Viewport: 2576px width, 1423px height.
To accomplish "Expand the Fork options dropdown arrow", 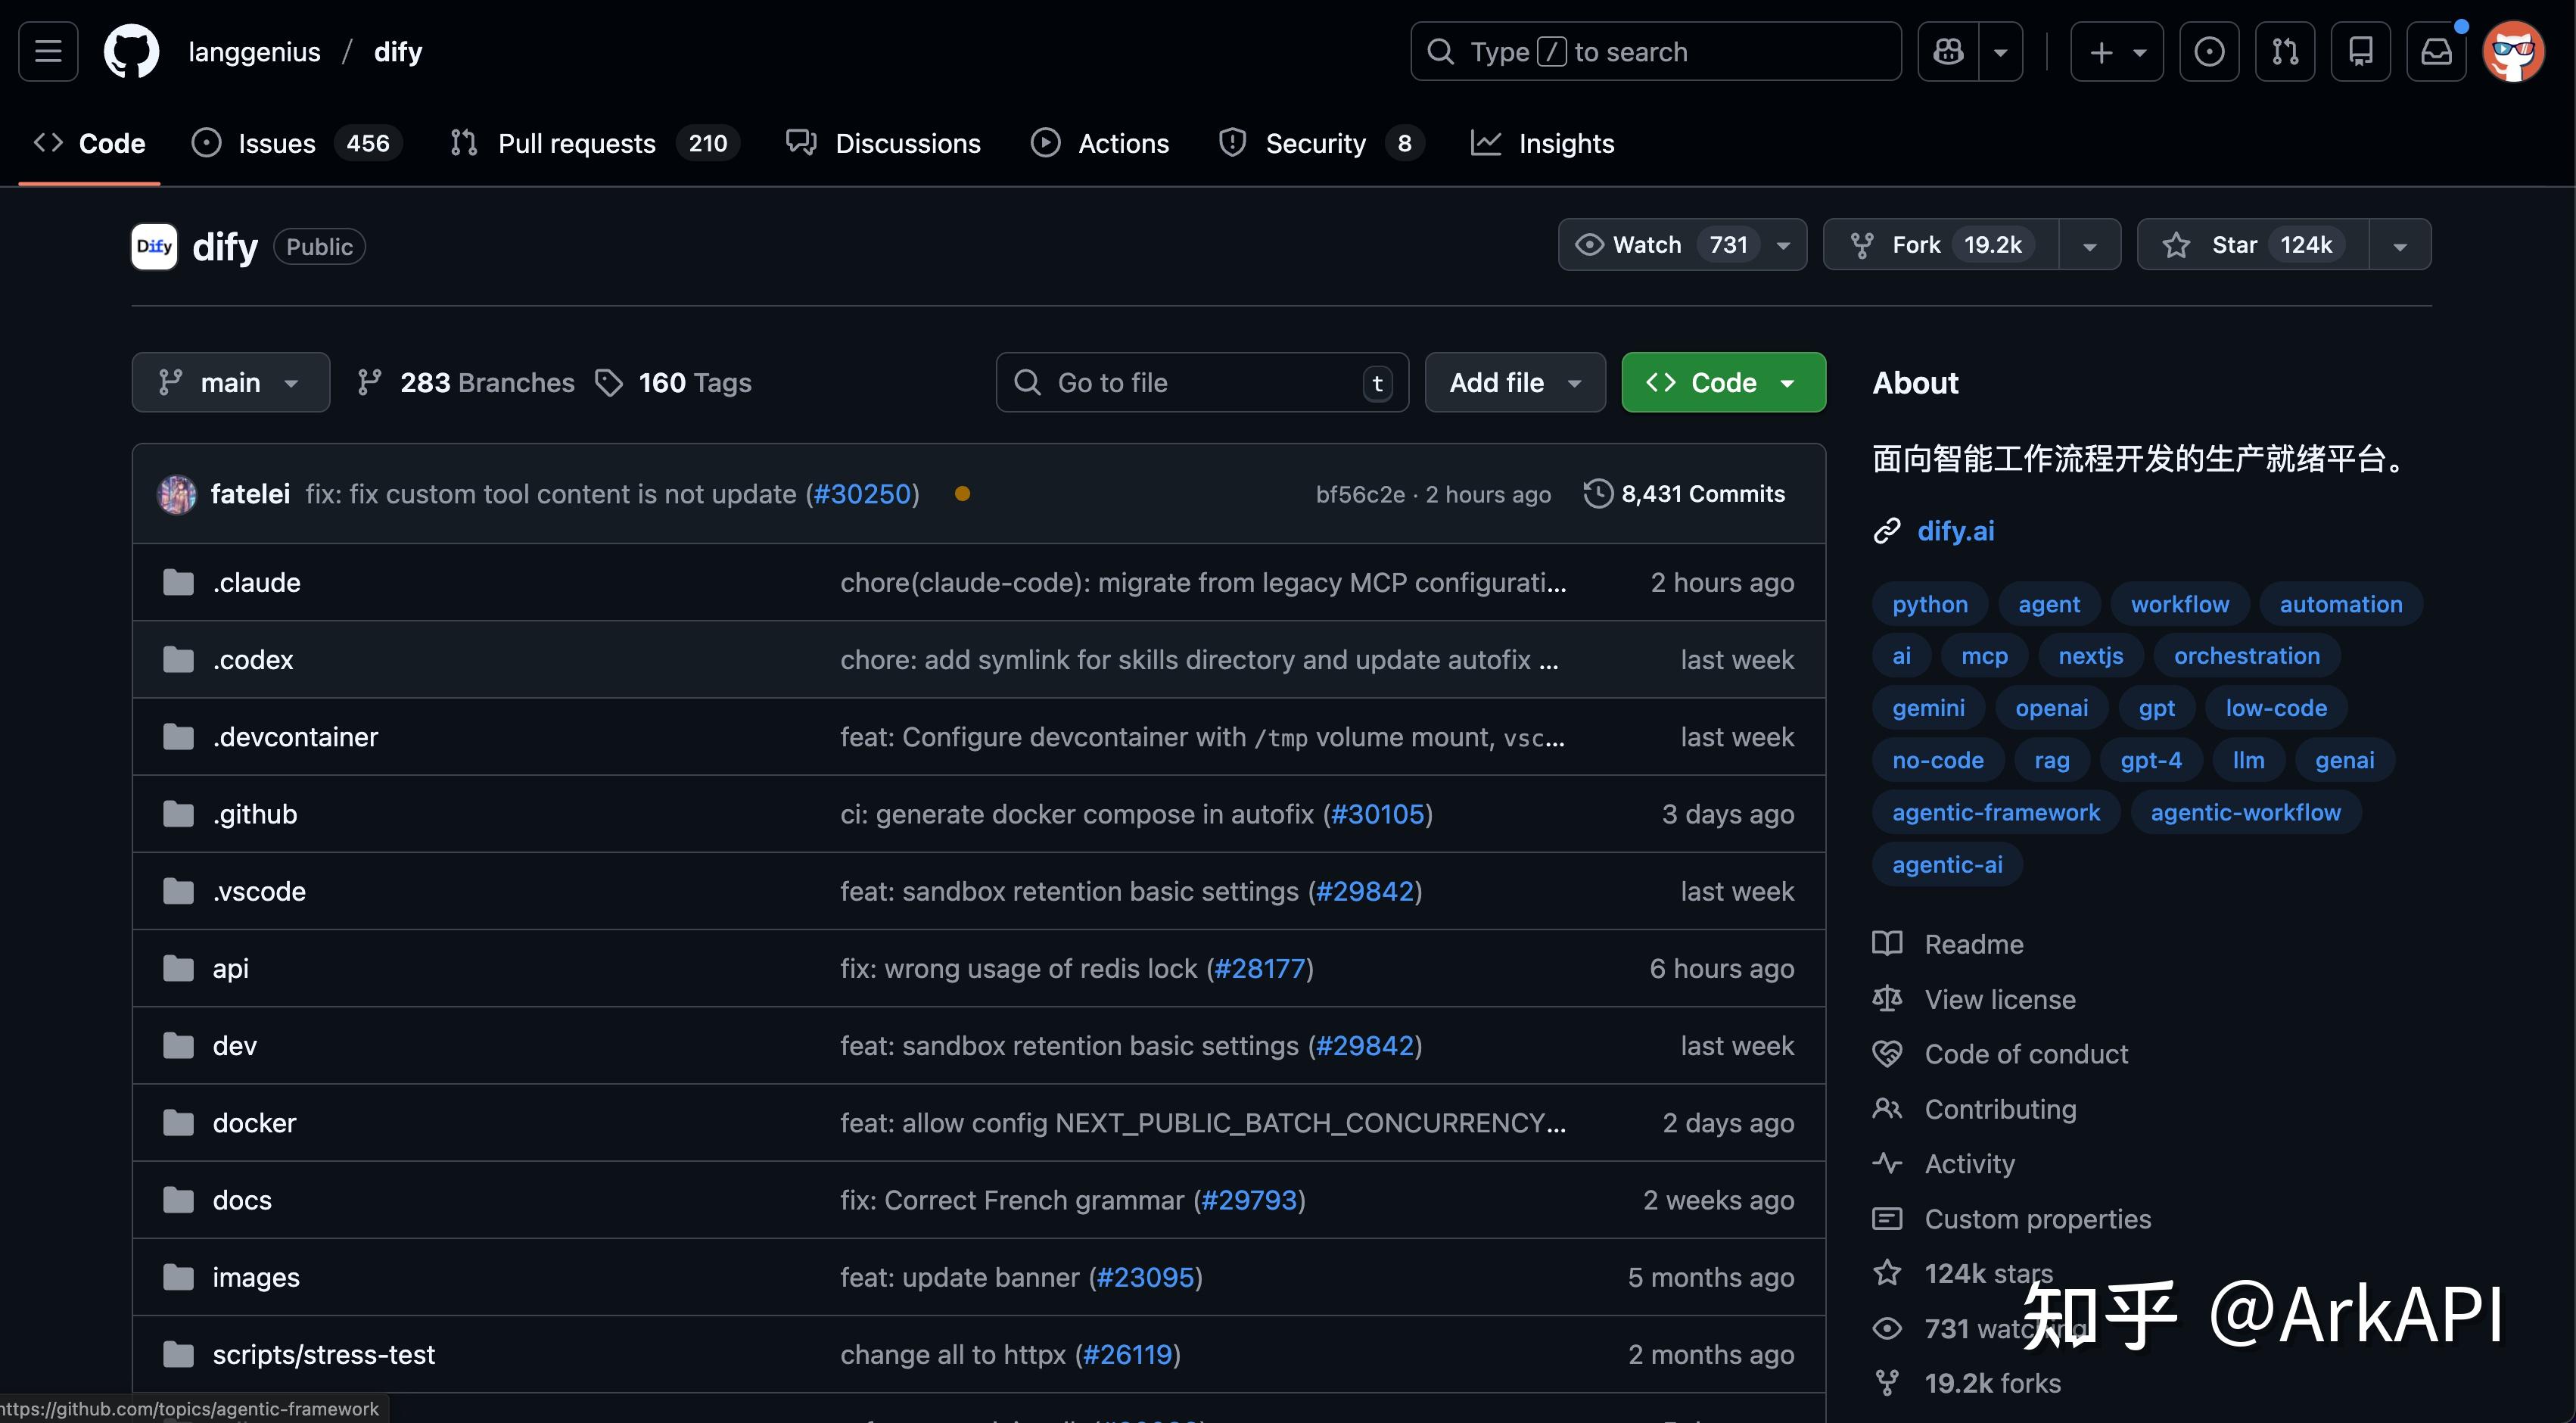I will (x=2090, y=245).
